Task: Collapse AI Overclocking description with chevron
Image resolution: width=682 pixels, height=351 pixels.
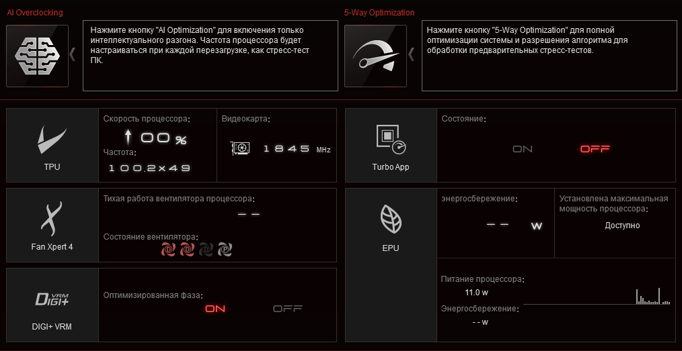Action: pos(73,55)
